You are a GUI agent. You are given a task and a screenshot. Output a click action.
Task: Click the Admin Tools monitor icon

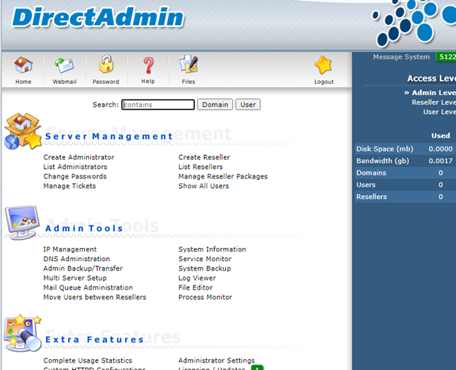pos(22,223)
